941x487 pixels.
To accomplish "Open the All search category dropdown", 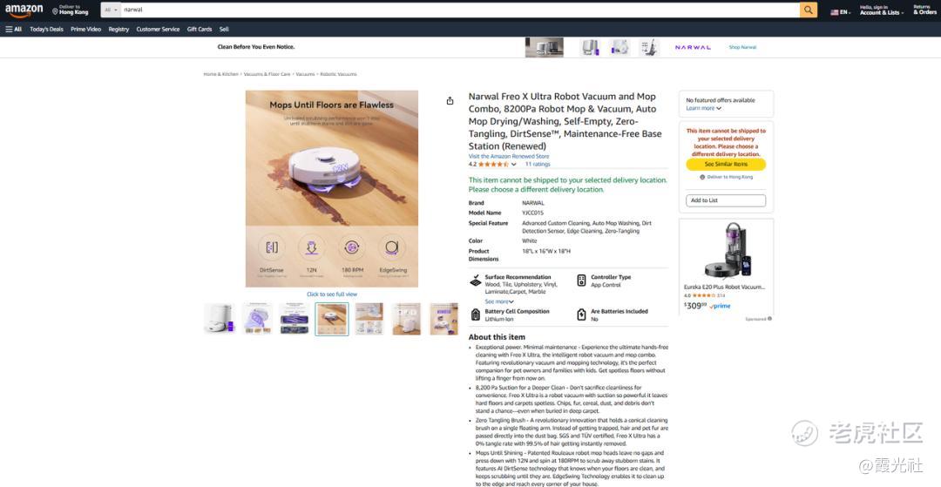I will 110,10.
